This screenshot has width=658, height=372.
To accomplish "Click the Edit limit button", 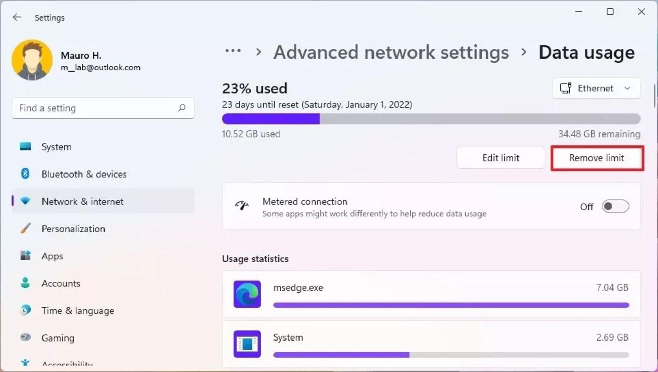I will 501,158.
